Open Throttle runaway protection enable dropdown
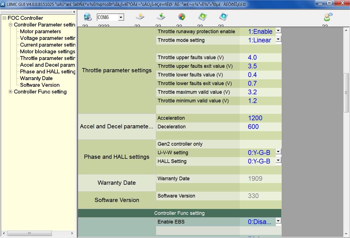This screenshot has height=238, width=350. point(278,30)
